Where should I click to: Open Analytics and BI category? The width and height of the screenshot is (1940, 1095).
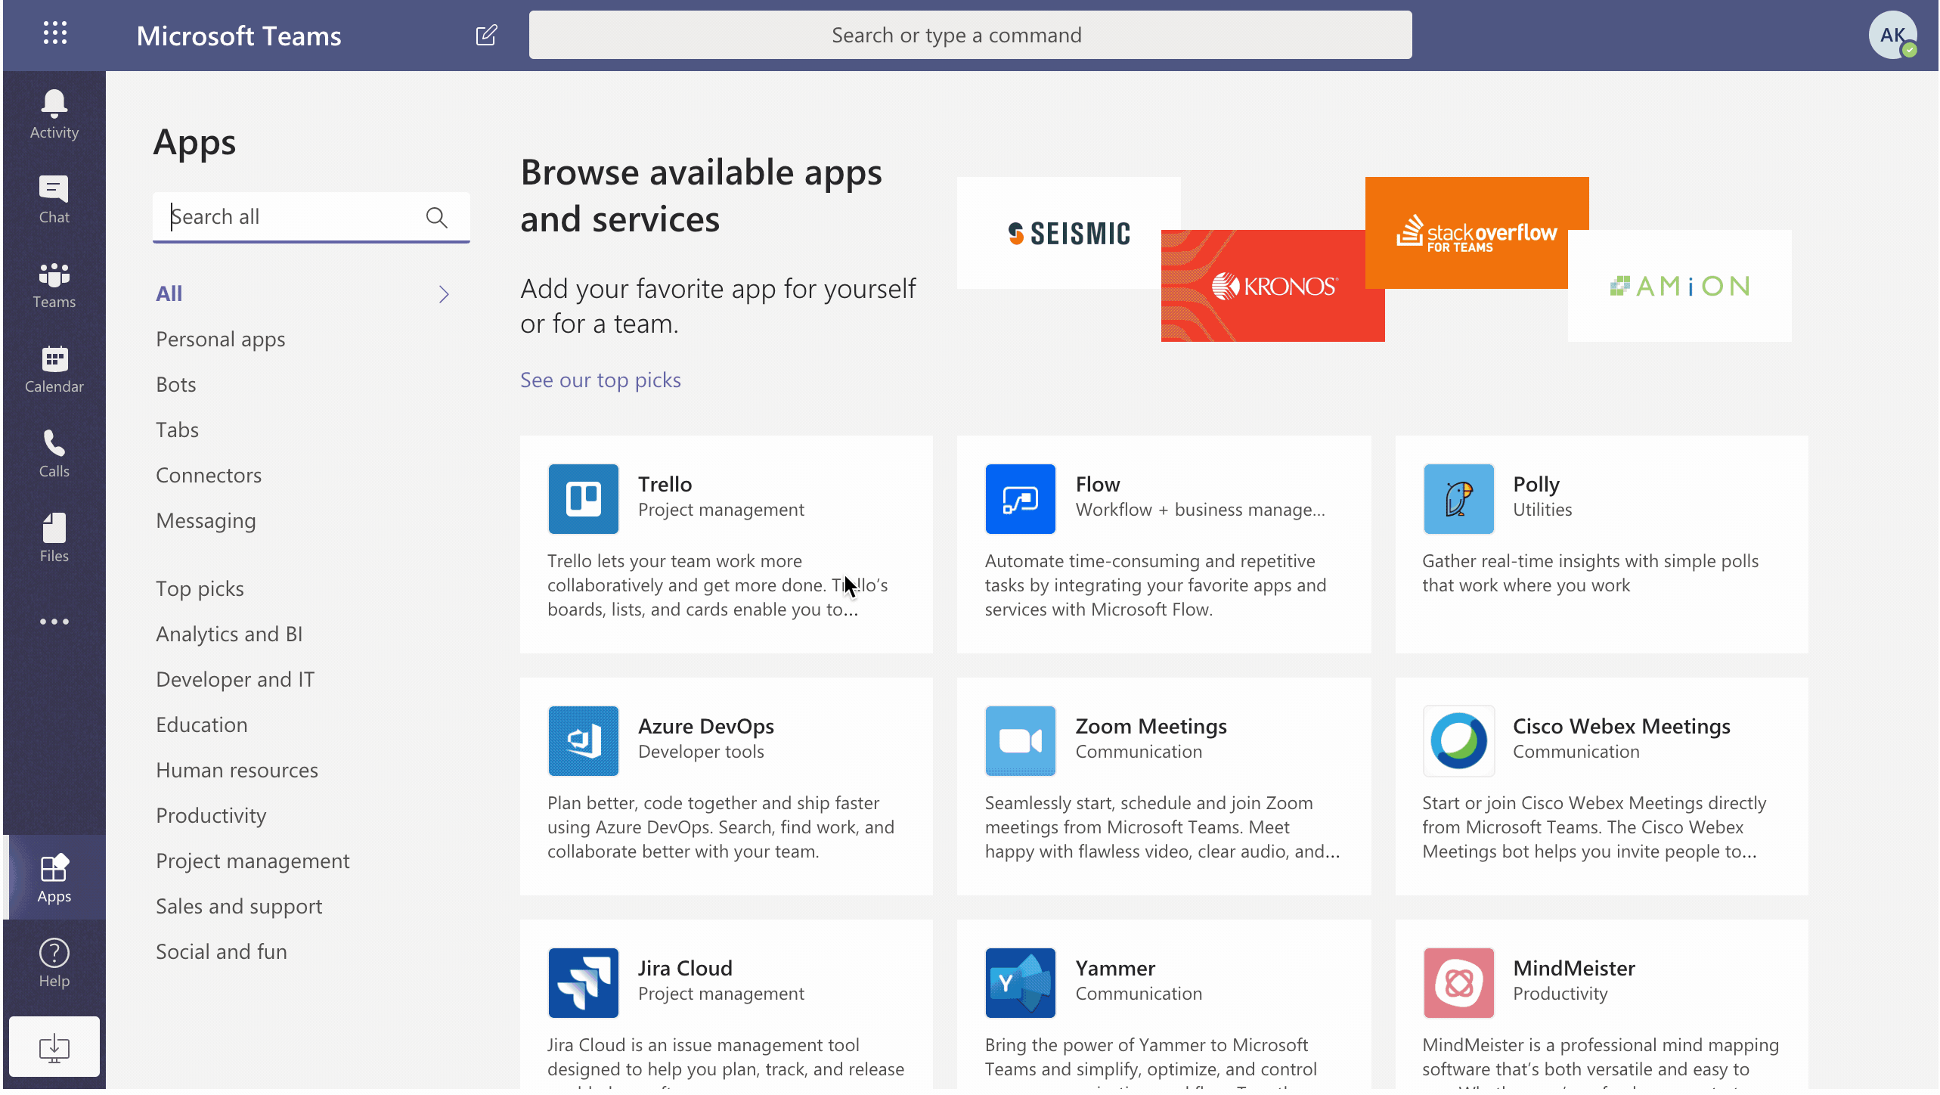229,634
